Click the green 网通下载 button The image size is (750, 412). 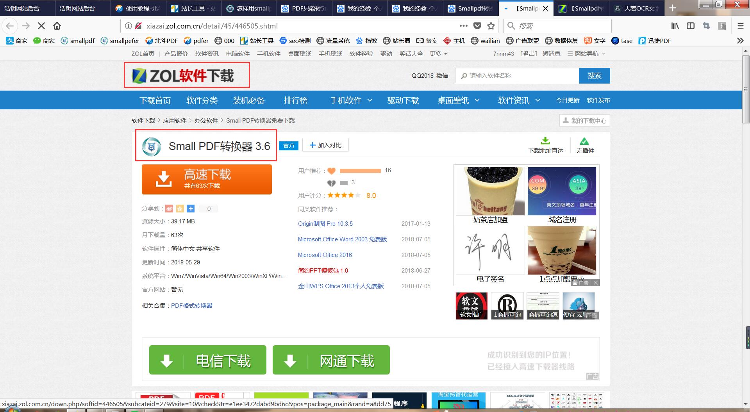coord(331,360)
